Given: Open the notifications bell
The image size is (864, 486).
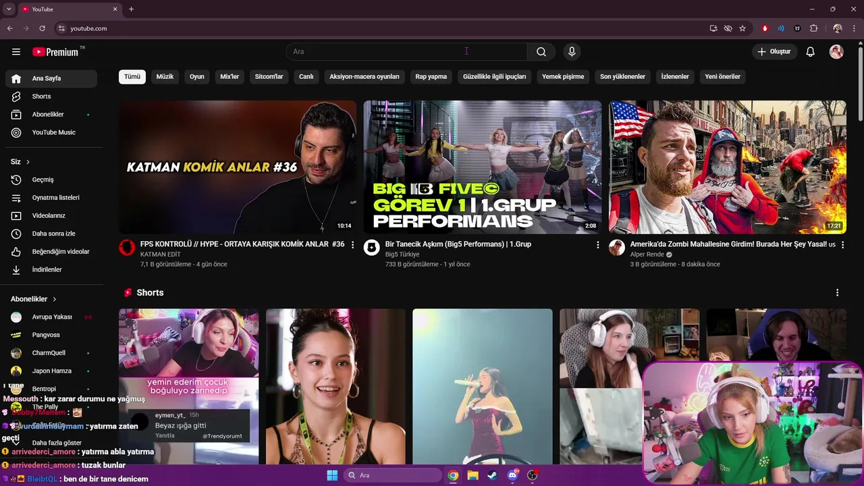Looking at the screenshot, I should [811, 52].
